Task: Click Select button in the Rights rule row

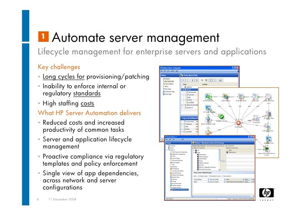Action: [247, 182]
